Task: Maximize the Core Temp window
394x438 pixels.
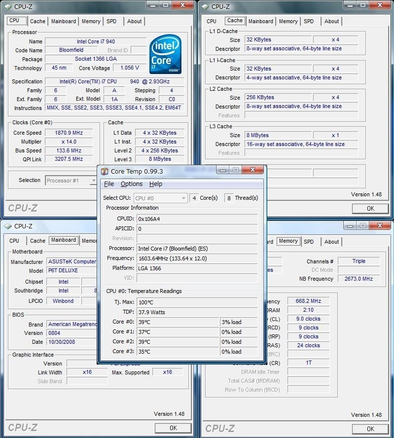Action: pyautogui.click(x=236, y=171)
